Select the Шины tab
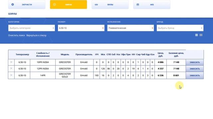This screenshot has width=213, height=119. click(x=69, y=4)
